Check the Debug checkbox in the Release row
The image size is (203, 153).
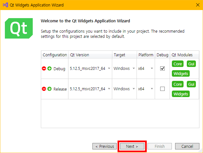click(162, 89)
